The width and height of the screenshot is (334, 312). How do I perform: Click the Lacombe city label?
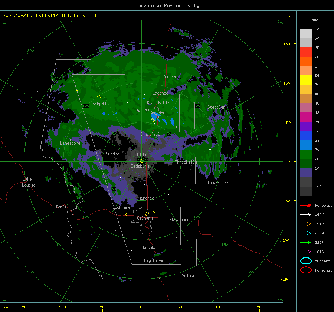coord(160,93)
